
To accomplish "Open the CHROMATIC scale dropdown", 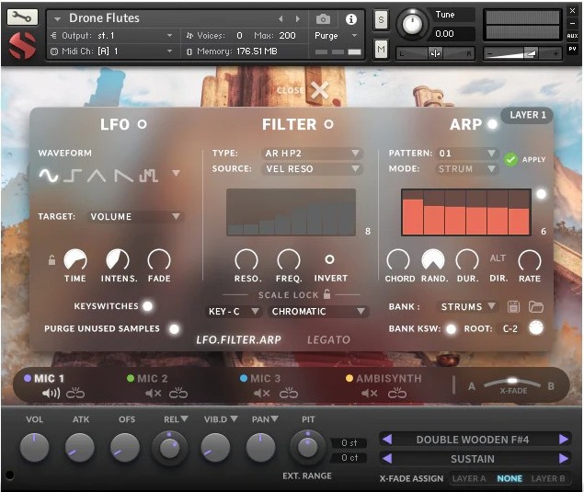I will tap(318, 312).
